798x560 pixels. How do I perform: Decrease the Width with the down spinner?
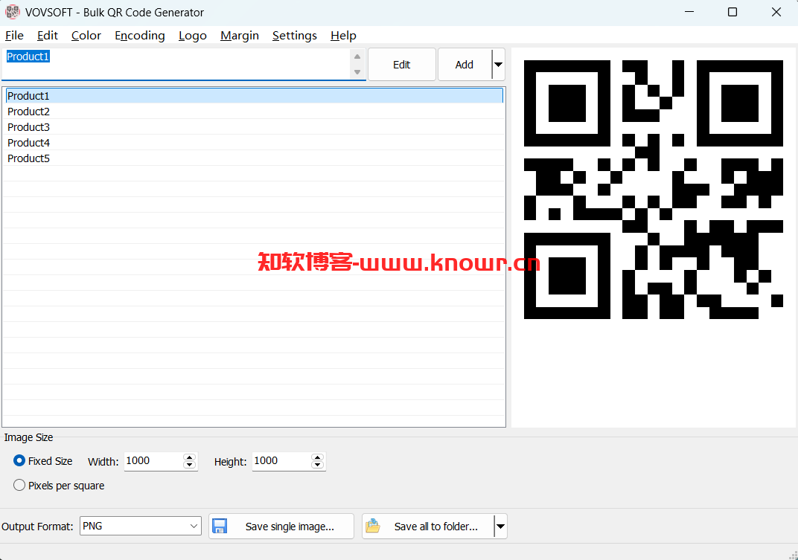(189, 465)
